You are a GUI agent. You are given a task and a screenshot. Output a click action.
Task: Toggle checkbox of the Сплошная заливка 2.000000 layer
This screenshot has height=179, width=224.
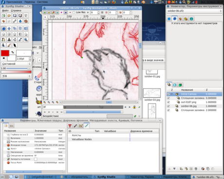pos(168,110)
